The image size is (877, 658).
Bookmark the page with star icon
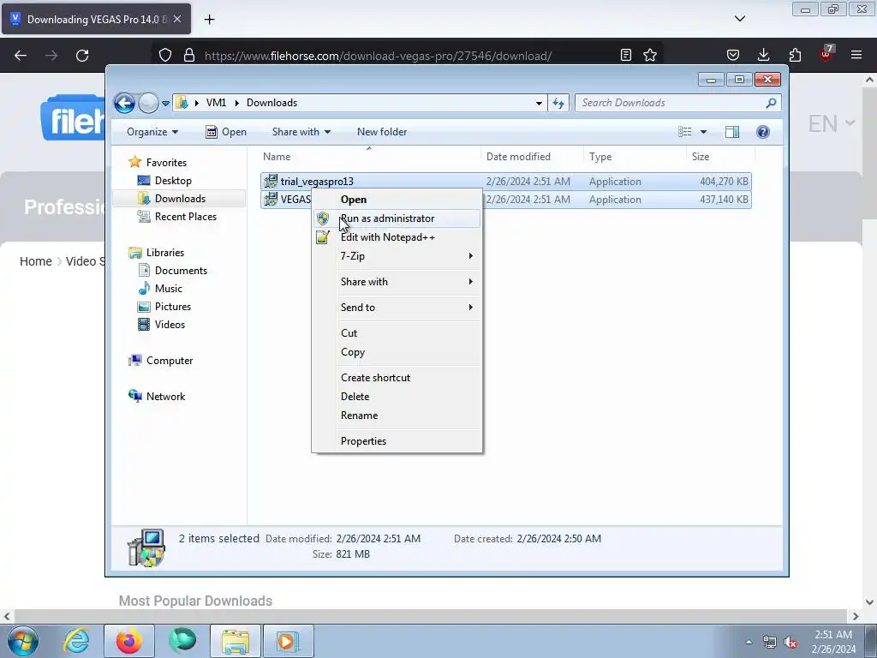coord(650,56)
